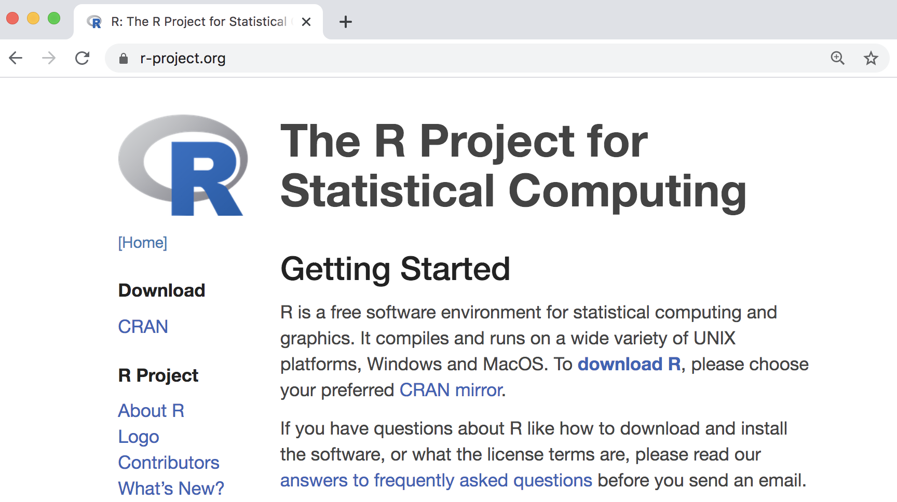
Task: Open the Contributors link
Action: click(x=169, y=462)
